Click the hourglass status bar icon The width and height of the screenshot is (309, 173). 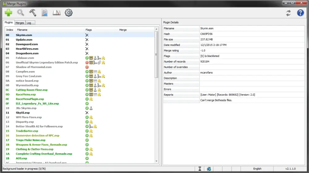[x=200, y=169]
